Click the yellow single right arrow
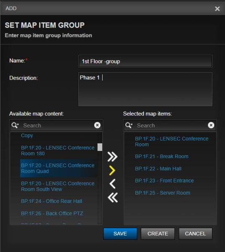Image resolution: width=225 pixels, height=252 pixels. coord(112,170)
